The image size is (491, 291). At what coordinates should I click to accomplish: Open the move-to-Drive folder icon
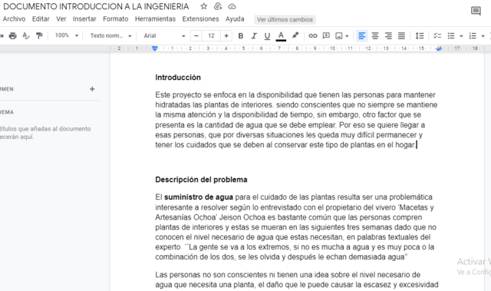(x=218, y=6)
